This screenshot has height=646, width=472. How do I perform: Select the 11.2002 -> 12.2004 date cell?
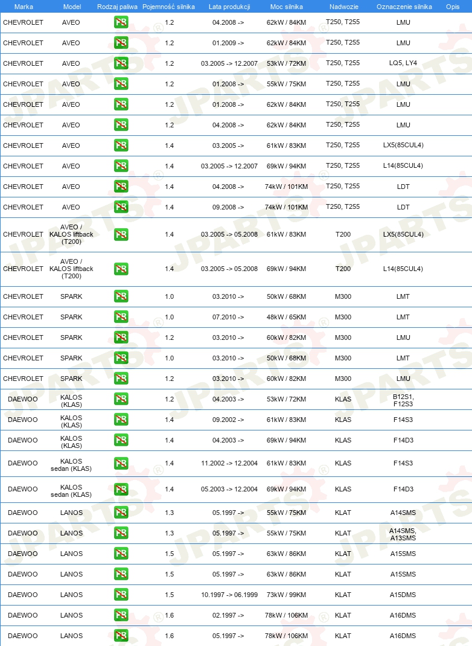click(x=229, y=464)
